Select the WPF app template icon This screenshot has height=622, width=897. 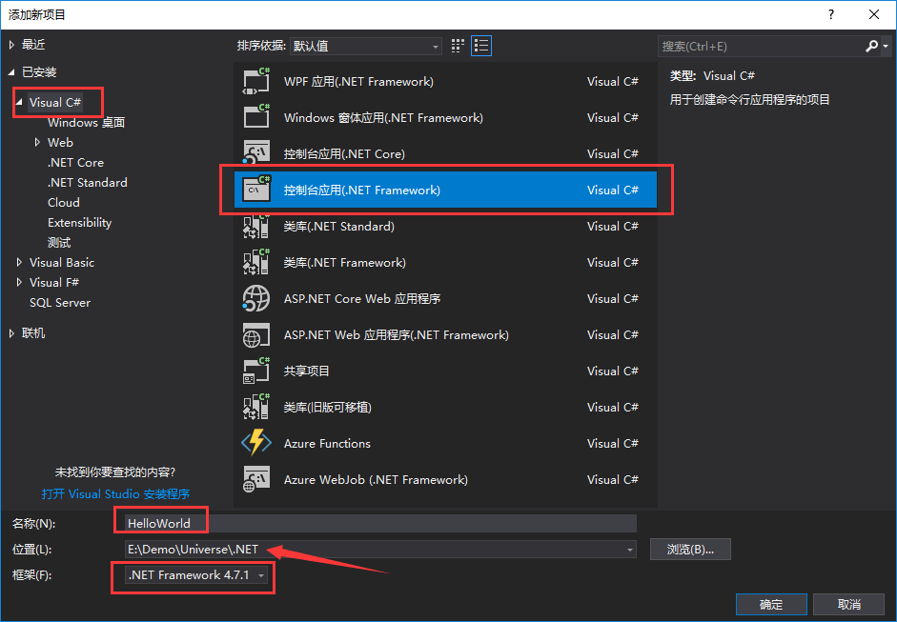tap(256, 81)
